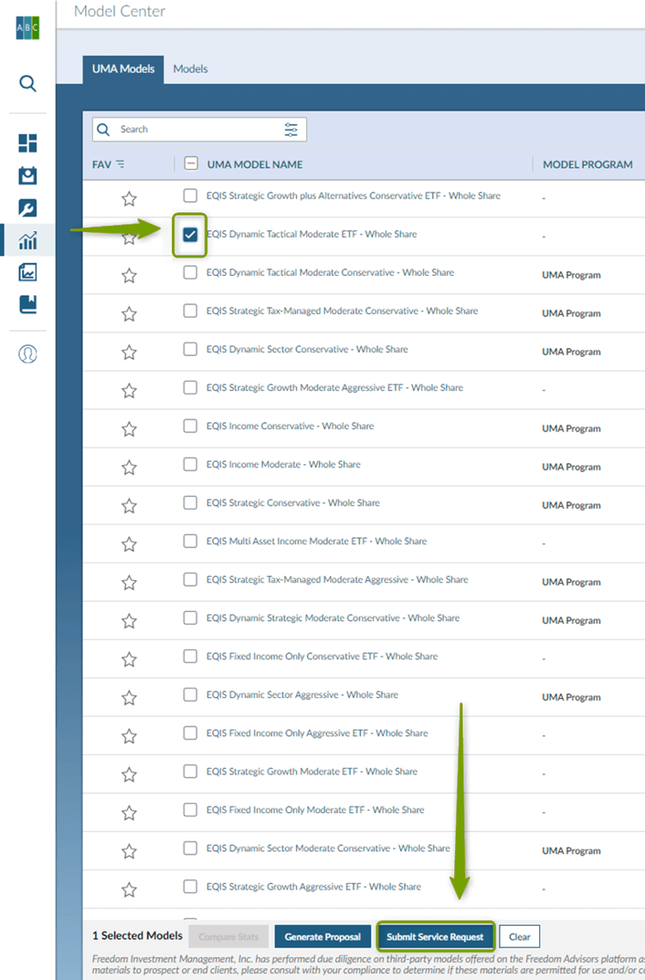Open the dashboard tiles sidebar icon
This screenshot has height=980, width=645.
point(28,143)
